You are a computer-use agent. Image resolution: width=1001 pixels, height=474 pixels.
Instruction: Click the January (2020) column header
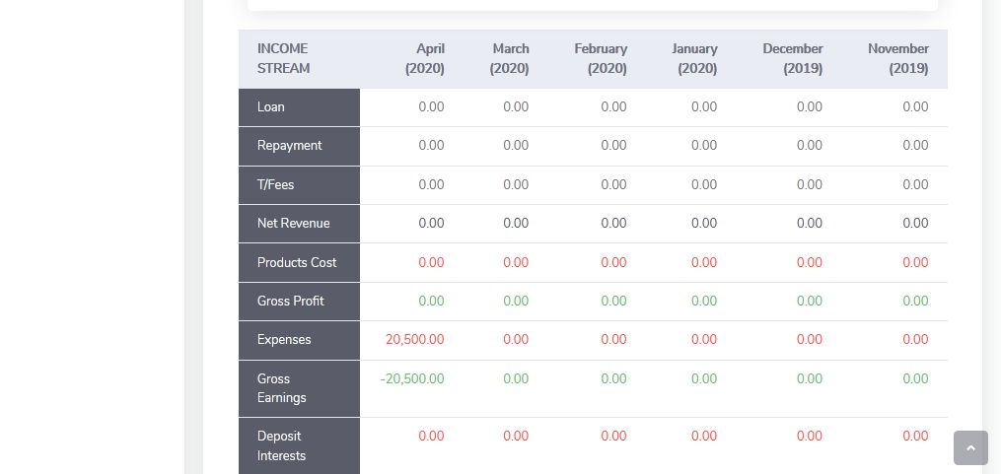(x=694, y=59)
